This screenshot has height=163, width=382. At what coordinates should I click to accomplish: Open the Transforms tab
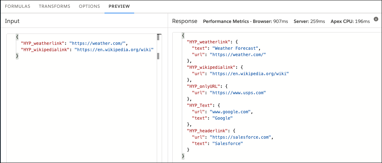(x=55, y=6)
